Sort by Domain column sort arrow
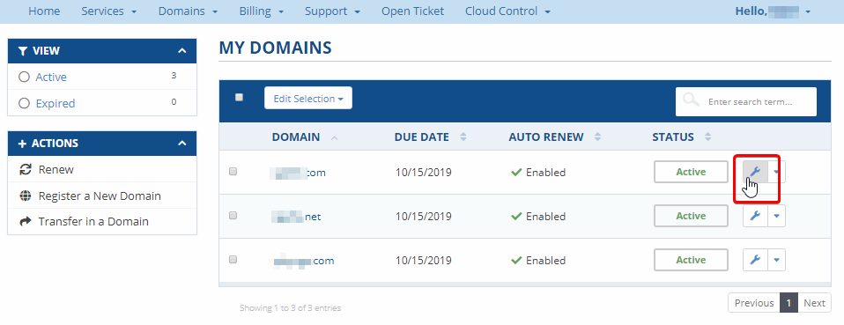The image size is (844, 325). [334, 137]
